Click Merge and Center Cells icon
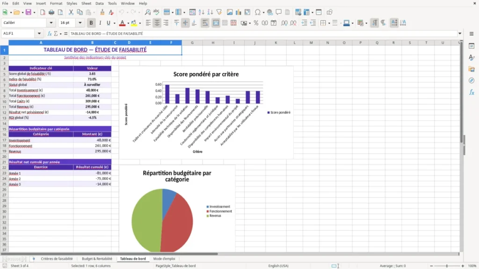 216,23
